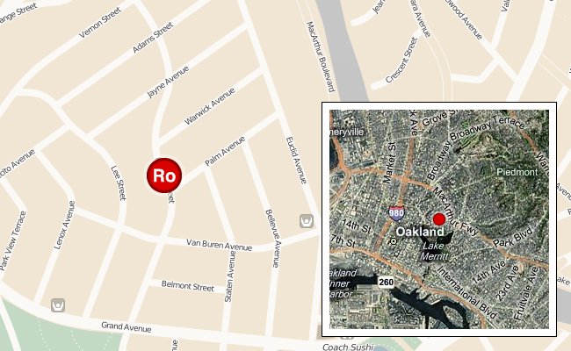571x351 pixels.
Task: Select the Warwick Avenue street label
Action: 209,106
